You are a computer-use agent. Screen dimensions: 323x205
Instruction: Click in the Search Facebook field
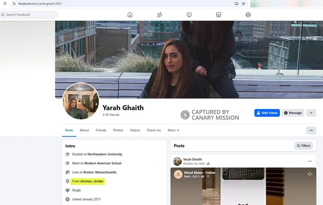[x=30, y=15]
